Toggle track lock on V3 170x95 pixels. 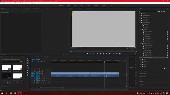[x=35, y=69]
